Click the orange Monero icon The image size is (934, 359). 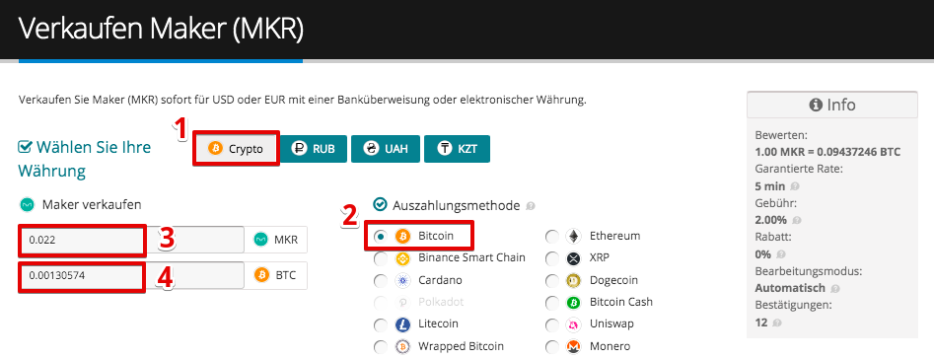[x=574, y=346]
